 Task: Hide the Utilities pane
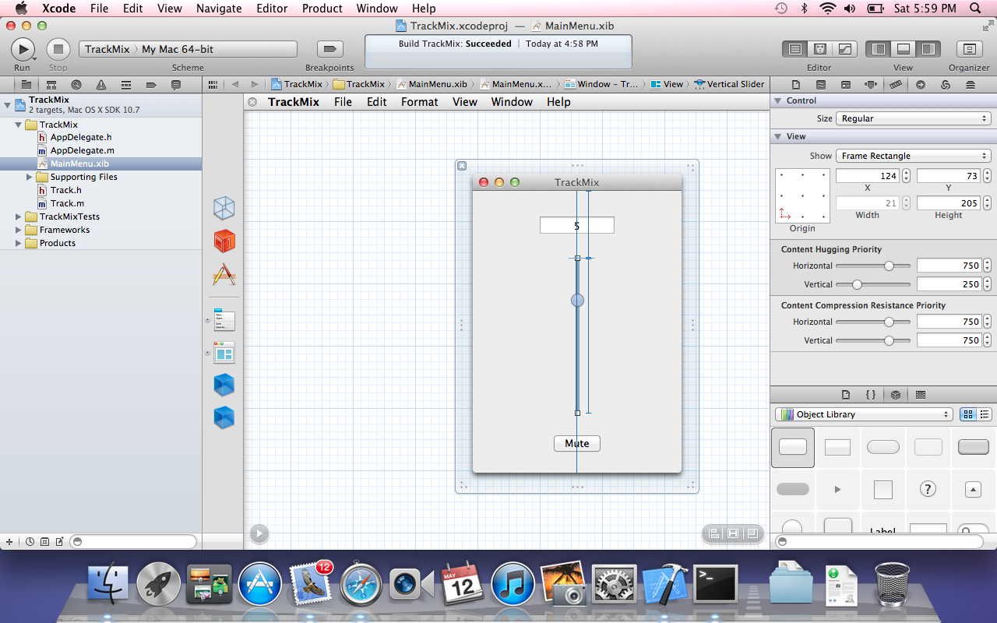[x=927, y=49]
